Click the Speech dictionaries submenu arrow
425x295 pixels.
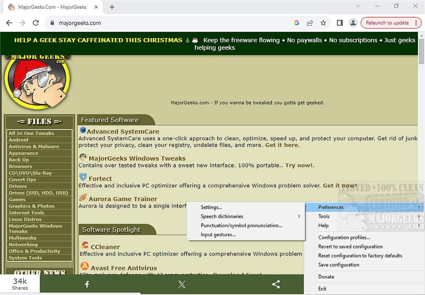tap(299, 216)
